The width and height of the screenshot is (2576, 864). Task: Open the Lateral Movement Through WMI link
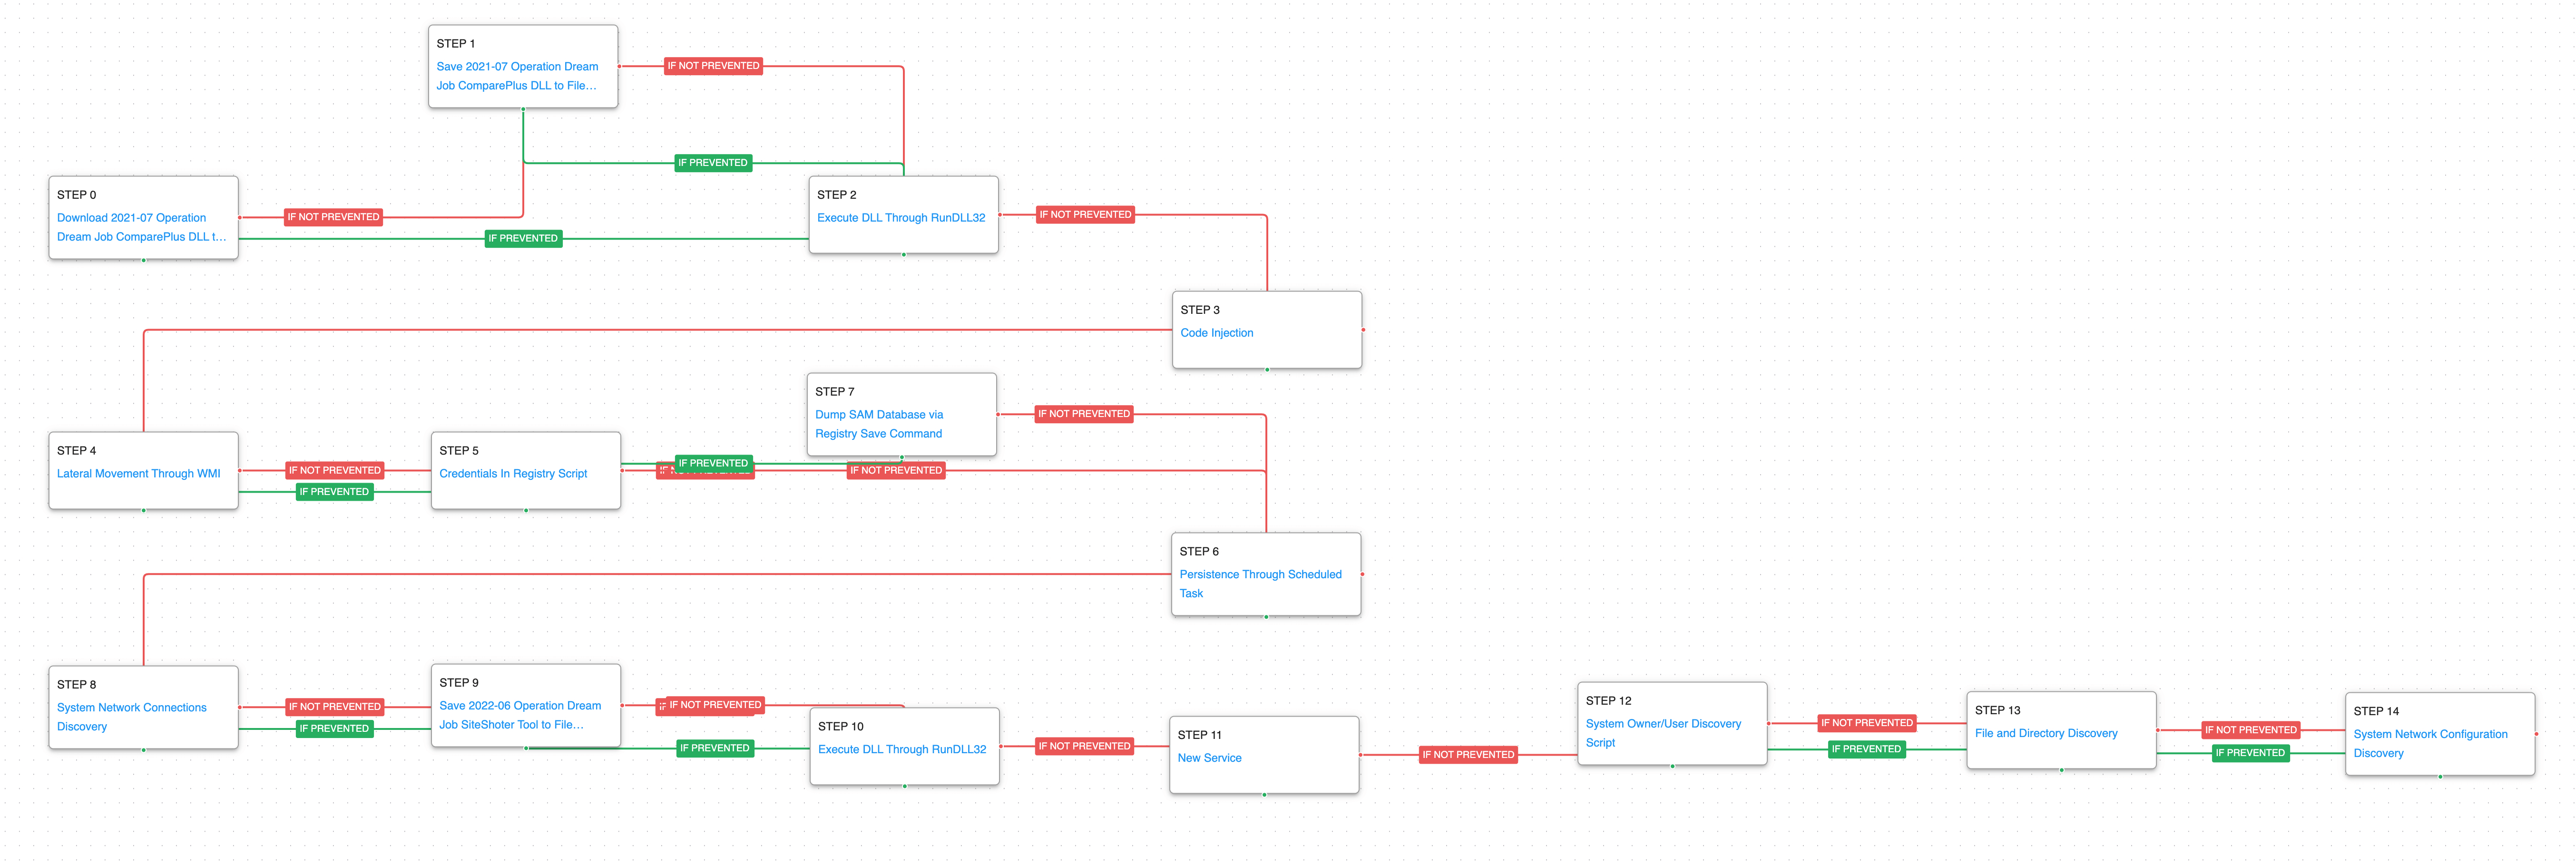[138, 474]
